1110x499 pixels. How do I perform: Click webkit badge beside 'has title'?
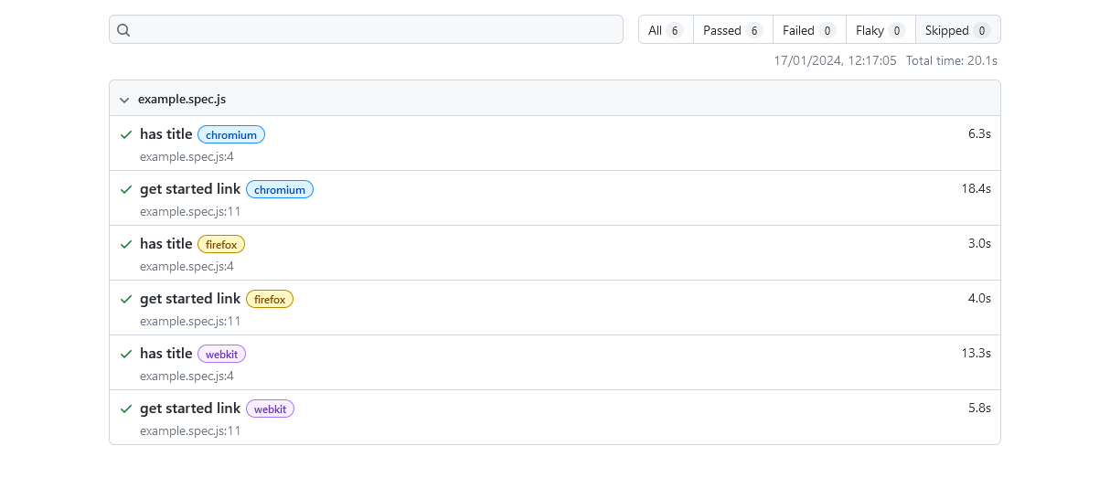(x=221, y=355)
